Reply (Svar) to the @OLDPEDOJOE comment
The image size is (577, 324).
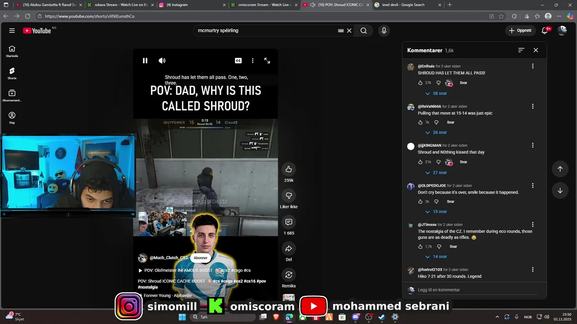pos(450,202)
